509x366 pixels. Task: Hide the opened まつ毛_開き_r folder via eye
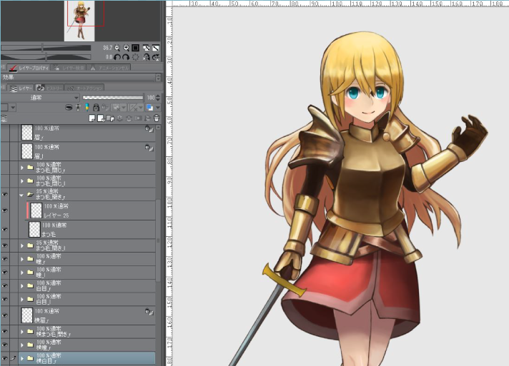[4, 194]
